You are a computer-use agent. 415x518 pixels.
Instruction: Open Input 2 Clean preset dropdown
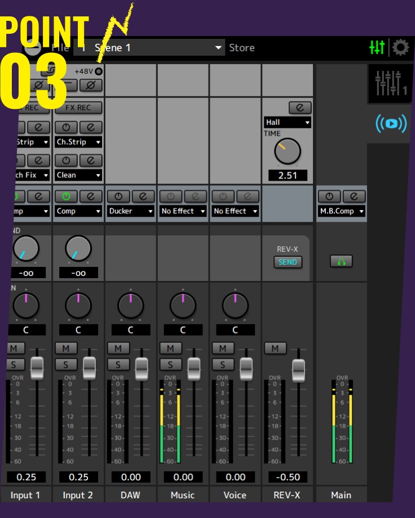coord(78,175)
